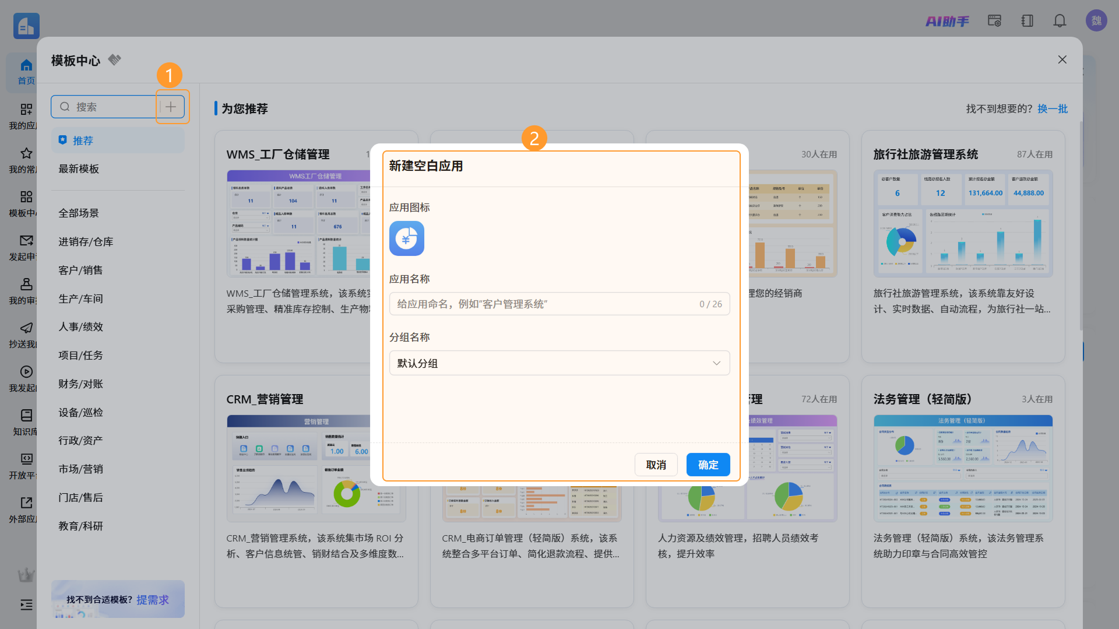Click the app logo in top-left corner
Viewport: 1119px width, 629px height.
click(26, 26)
